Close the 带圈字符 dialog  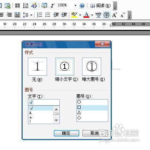pyautogui.click(x=102, y=44)
